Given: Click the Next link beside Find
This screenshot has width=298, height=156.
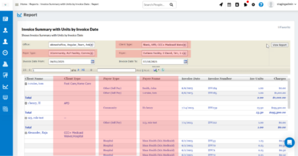Looking at the screenshot, I should coord(146,70).
